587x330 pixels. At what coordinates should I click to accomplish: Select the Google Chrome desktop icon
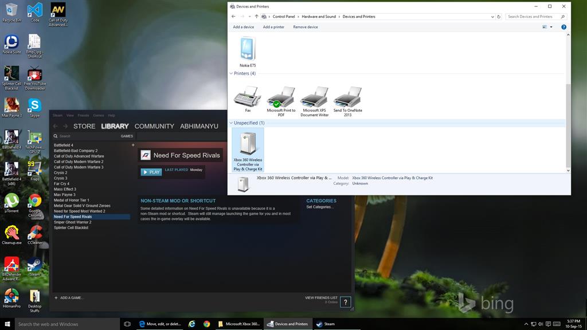coord(35,205)
